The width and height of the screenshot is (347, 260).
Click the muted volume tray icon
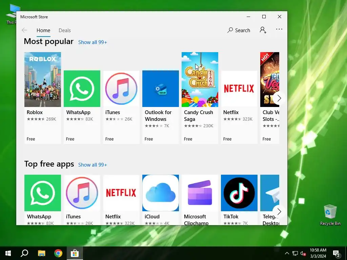point(303,253)
